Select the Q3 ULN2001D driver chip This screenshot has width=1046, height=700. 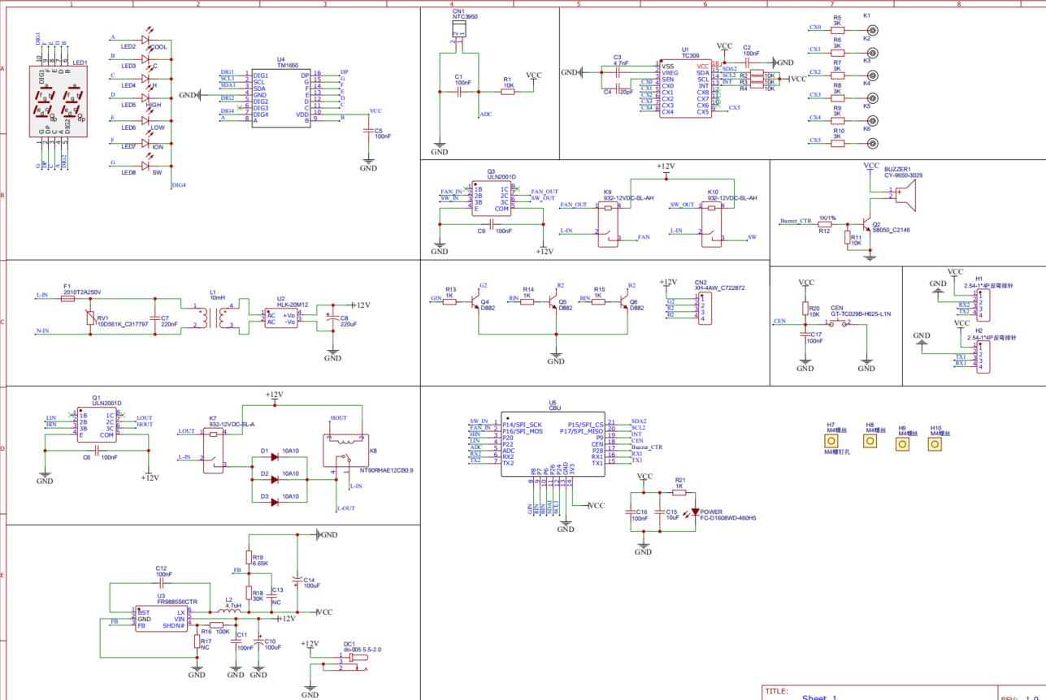[491, 197]
